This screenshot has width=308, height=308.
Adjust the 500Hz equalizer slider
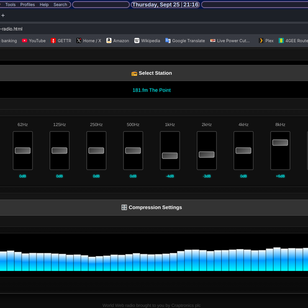point(133,150)
